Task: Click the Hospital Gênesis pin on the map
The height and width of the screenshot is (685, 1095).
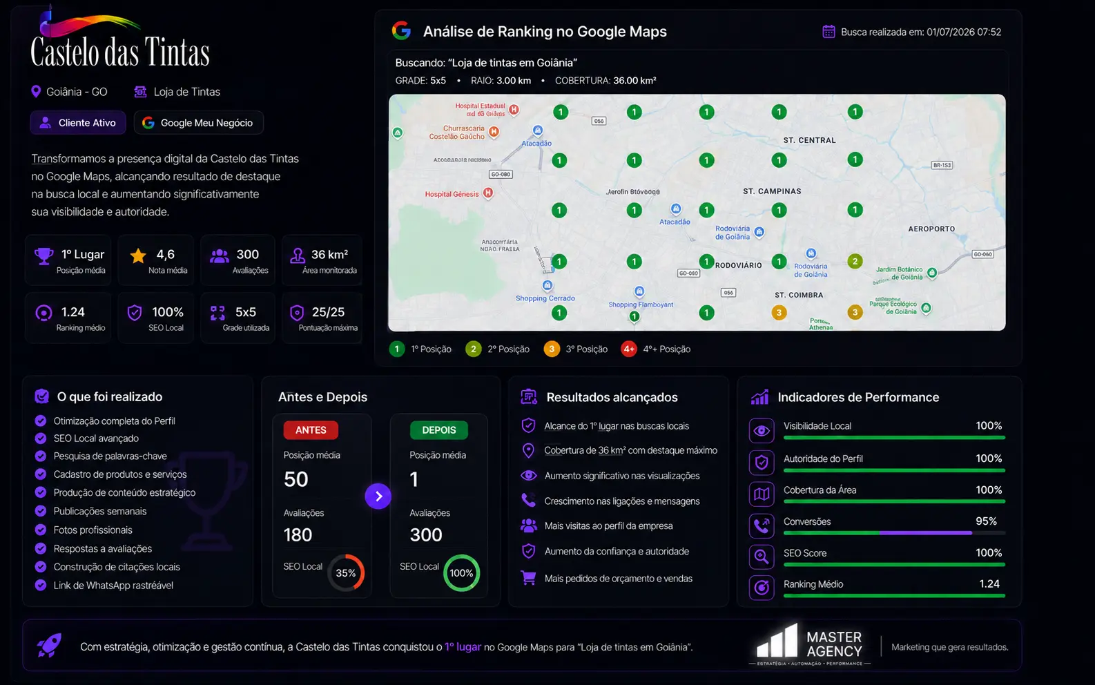Action: point(488,193)
